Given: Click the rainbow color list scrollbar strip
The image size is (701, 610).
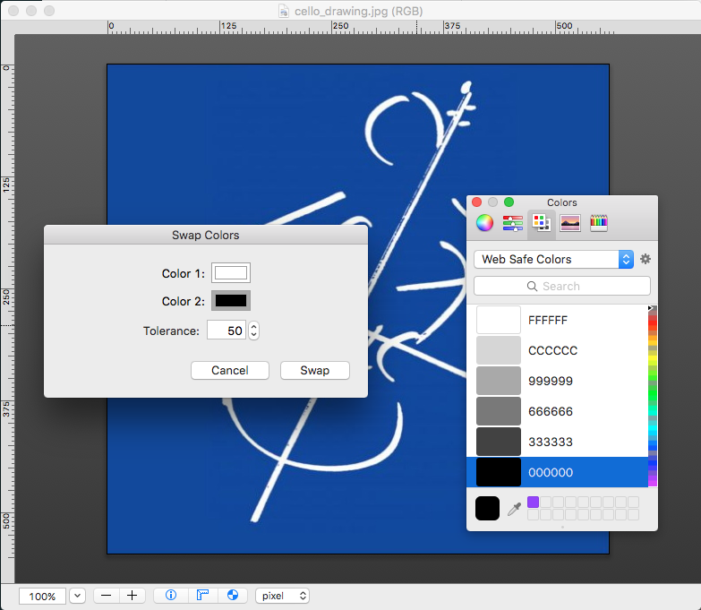Looking at the screenshot, I should [x=653, y=397].
